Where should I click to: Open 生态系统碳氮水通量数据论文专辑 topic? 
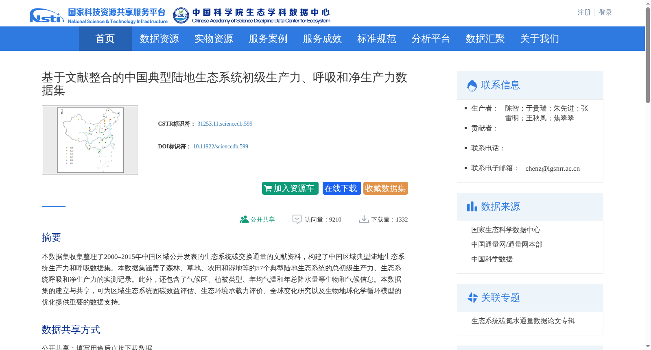coord(523,321)
